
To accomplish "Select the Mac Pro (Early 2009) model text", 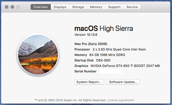I will (91, 44).
